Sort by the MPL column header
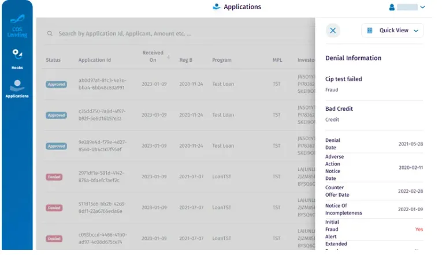The height and width of the screenshot is (255, 442). click(x=277, y=60)
